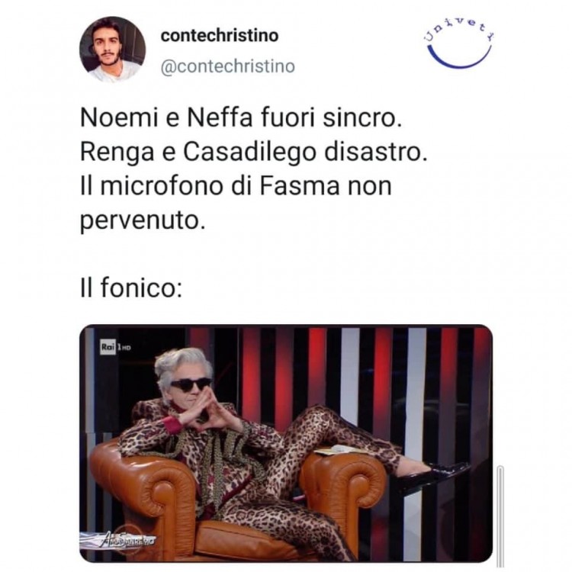The image size is (572, 572).
Task: Open contechristino's profile picture
Action: pyautogui.click(x=112, y=50)
